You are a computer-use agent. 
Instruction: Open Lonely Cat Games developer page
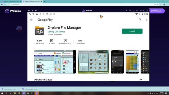pos(57,32)
